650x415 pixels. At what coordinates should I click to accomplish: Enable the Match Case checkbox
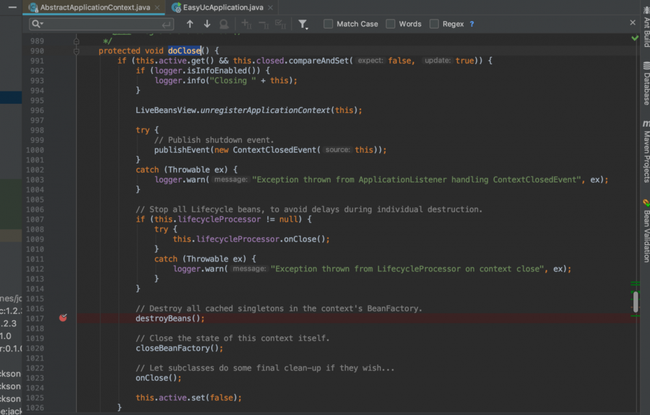coord(328,24)
